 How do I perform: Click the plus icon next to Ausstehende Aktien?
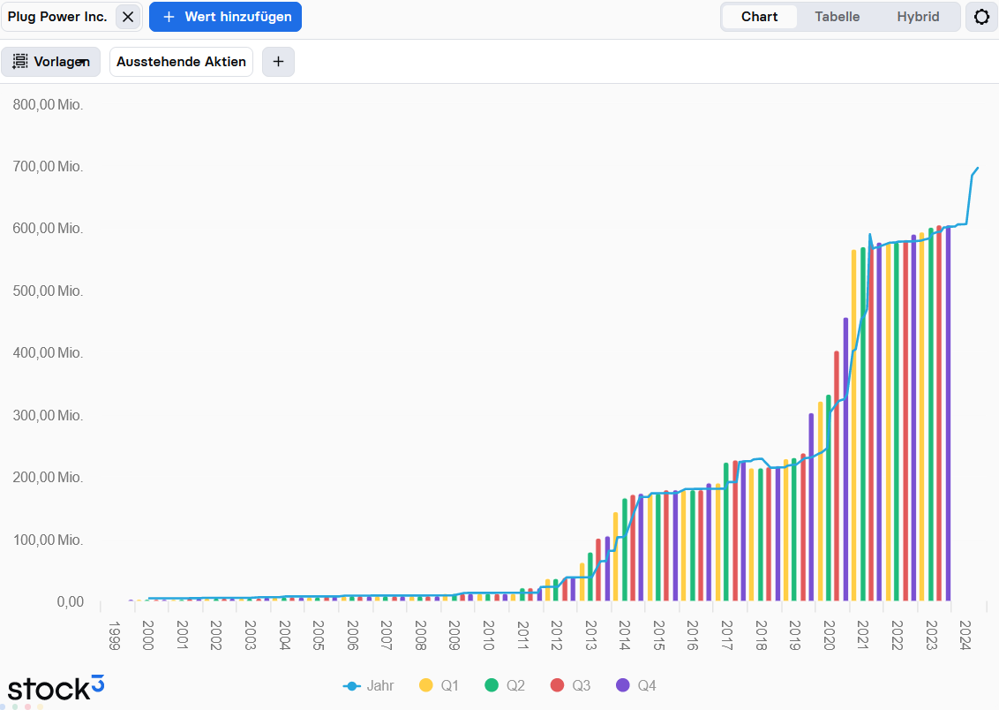click(278, 62)
